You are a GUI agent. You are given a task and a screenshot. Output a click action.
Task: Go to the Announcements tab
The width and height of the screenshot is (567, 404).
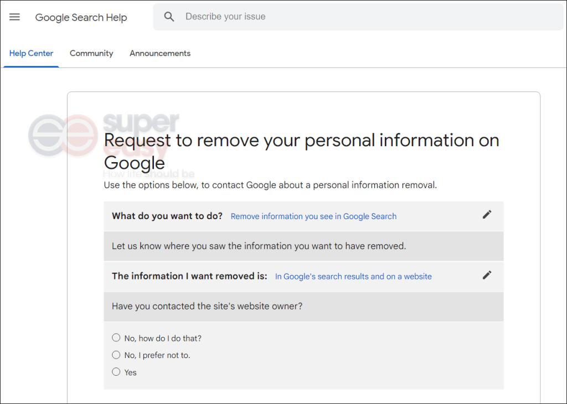(x=160, y=54)
